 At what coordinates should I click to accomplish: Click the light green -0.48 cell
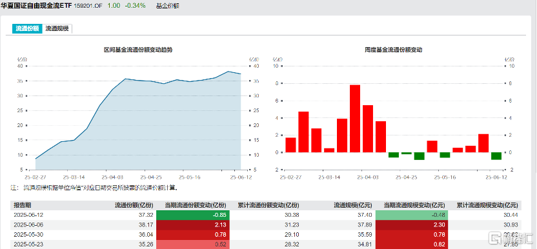tap(412, 215)
